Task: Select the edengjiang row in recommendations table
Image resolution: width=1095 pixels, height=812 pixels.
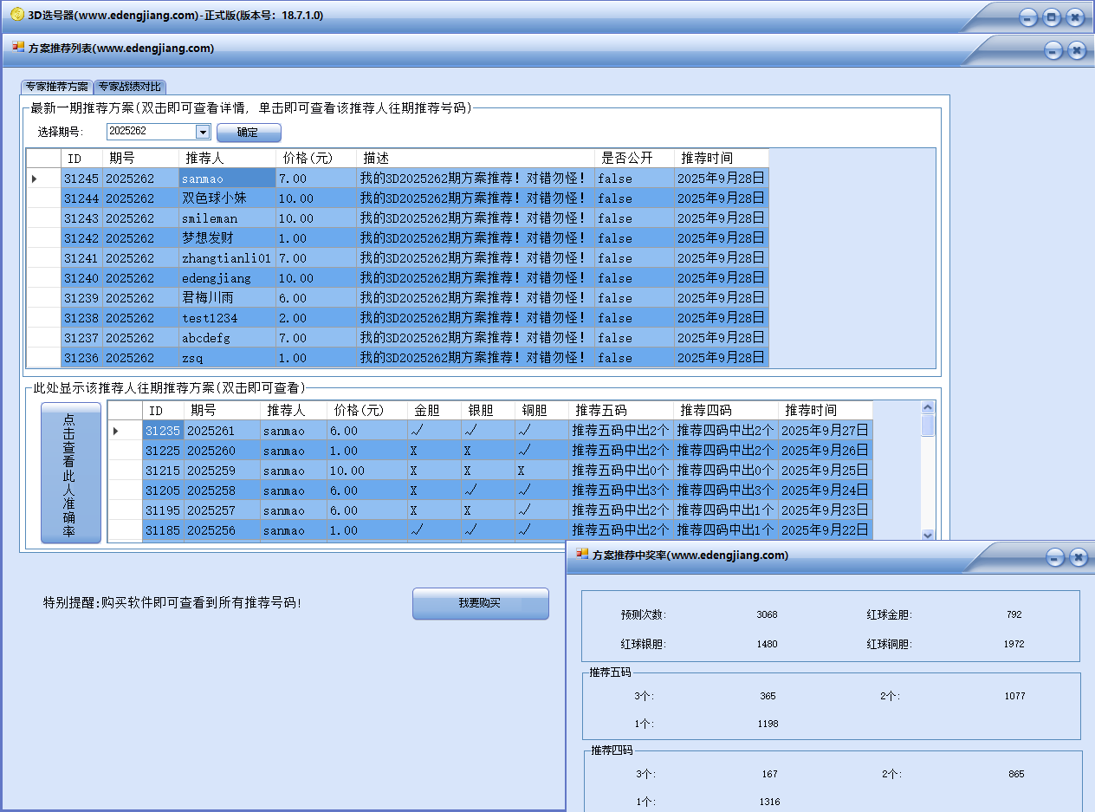Action: [x=217, y=278]
